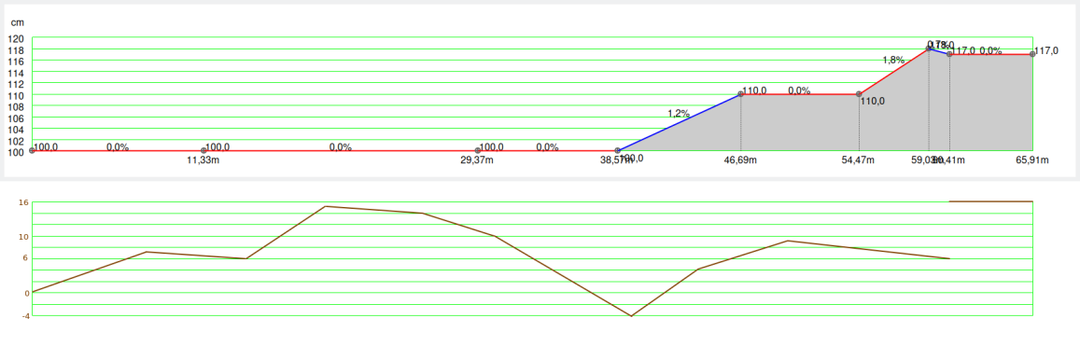Click the 1,8% slope label
1080x360 pixels.
pyautogui.click(x=893, y=60)
